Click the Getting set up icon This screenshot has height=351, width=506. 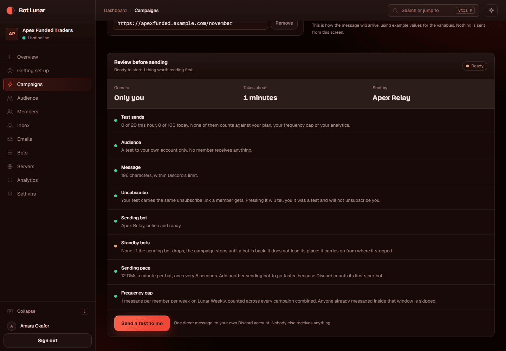pos(10,71)
